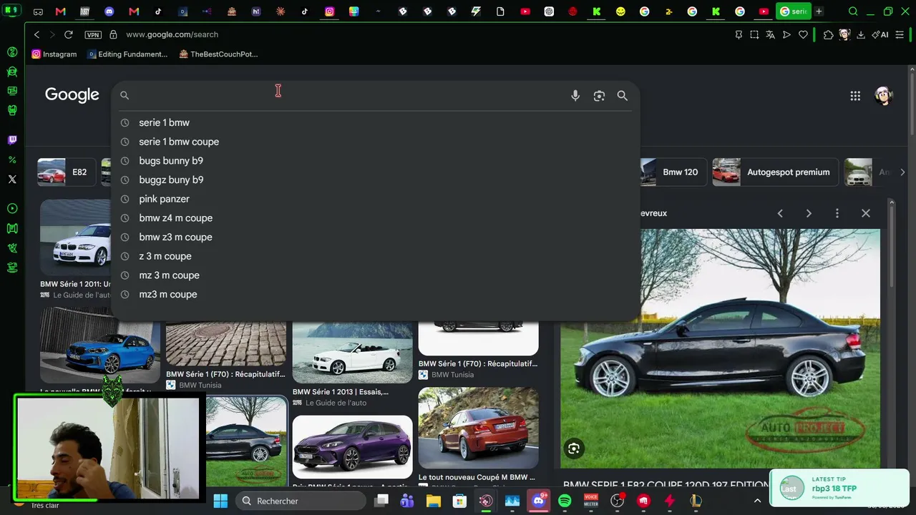Select suggestion "serie 1 bmw coupe"

375,142
